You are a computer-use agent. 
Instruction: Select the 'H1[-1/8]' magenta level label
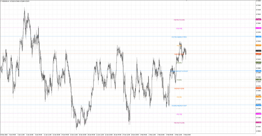point(179,114)
